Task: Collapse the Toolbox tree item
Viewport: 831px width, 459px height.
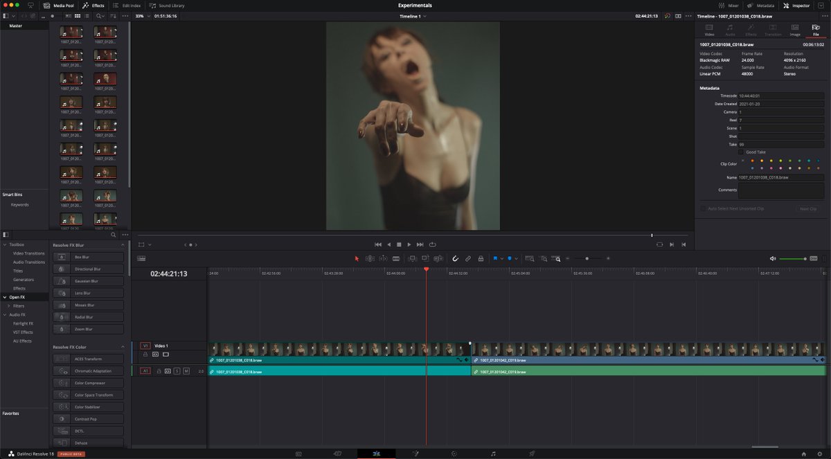Action: click(4, 244)
